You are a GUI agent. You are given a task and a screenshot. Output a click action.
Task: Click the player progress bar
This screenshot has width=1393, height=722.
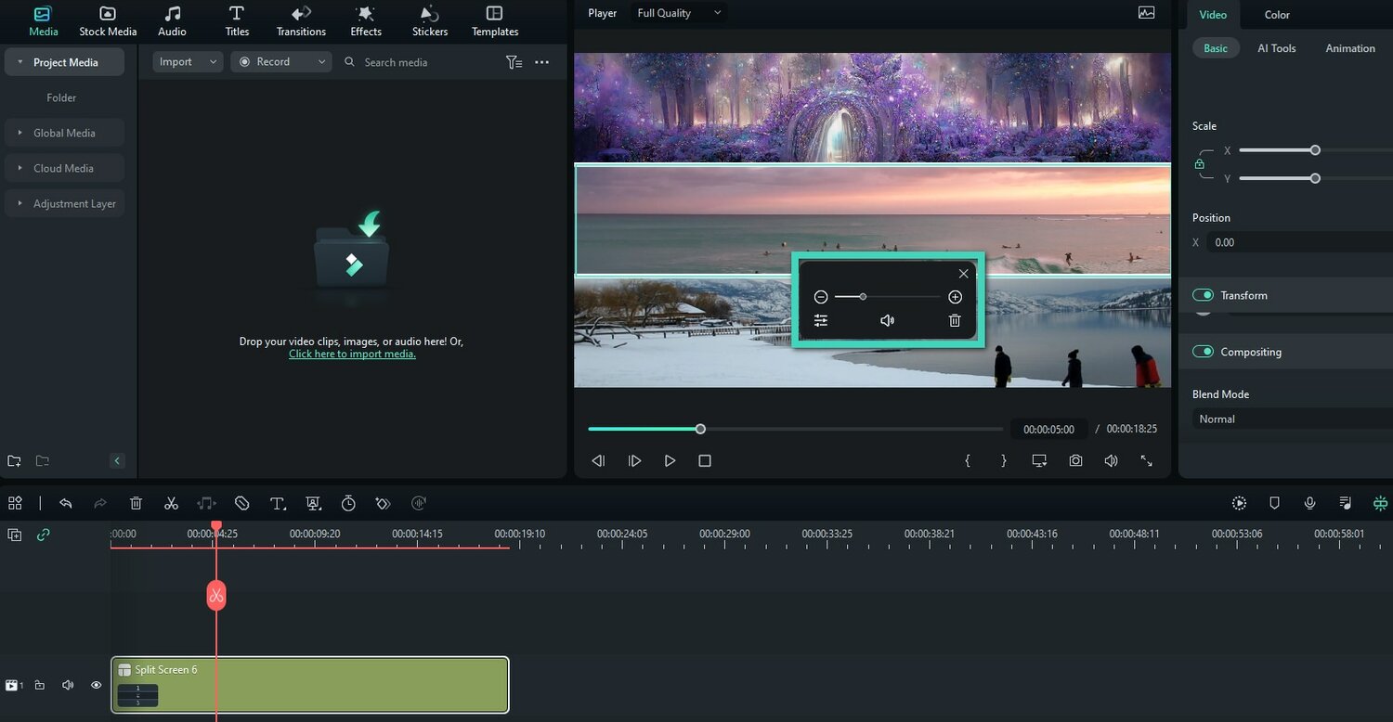pyautogui.click(x=796, y=429)
